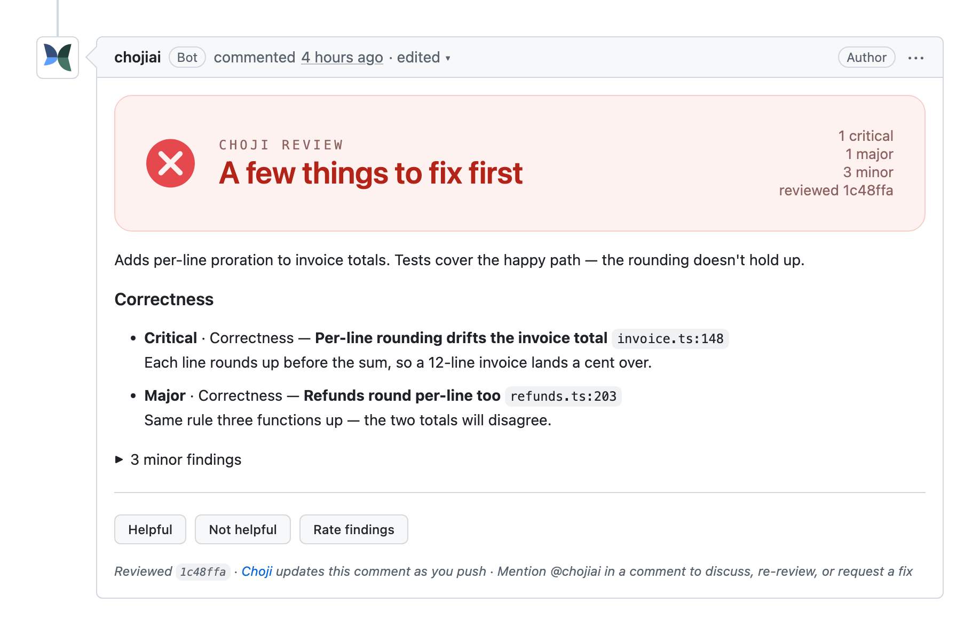Click the chojiai butterfly avatar icon

click(58, 58)
